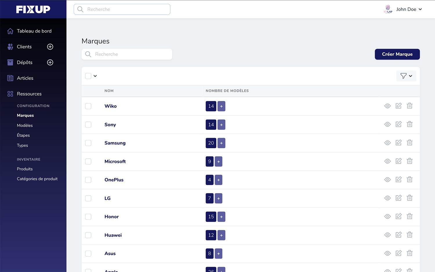Open Articles in the sidebar
This screenshot has width=435, height=272.
(x=25, y=78)
